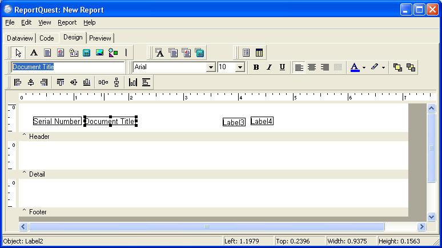
Task: Bring selected object to front
Action: pyautogui.click(x=398, y=67)
